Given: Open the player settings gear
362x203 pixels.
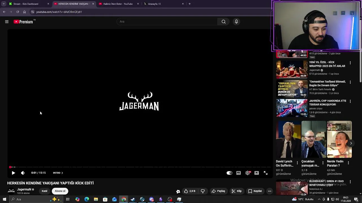Looking at the screenshot, I should [248, 173].
